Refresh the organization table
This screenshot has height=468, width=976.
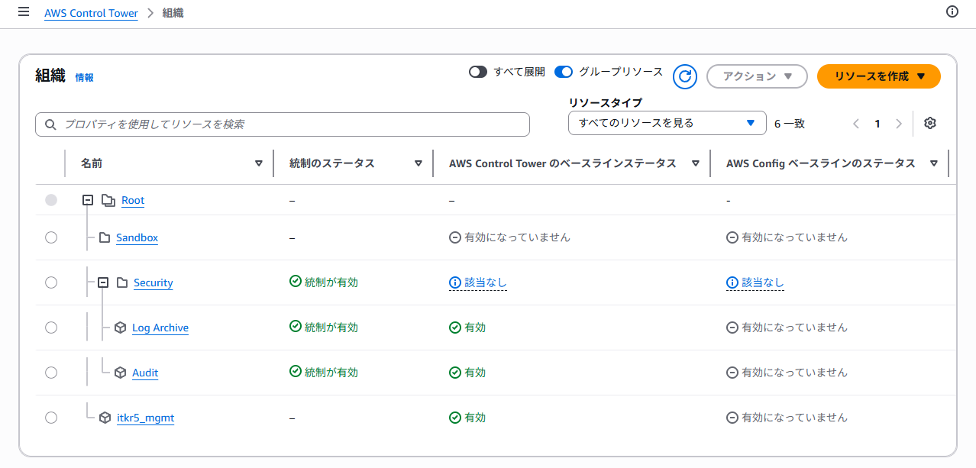coord(686,76)
